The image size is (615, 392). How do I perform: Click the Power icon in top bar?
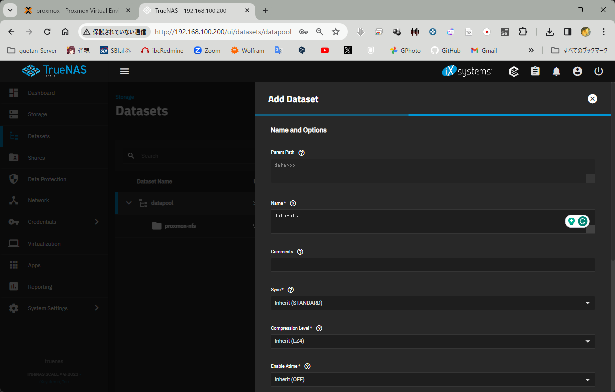point(598,71)
